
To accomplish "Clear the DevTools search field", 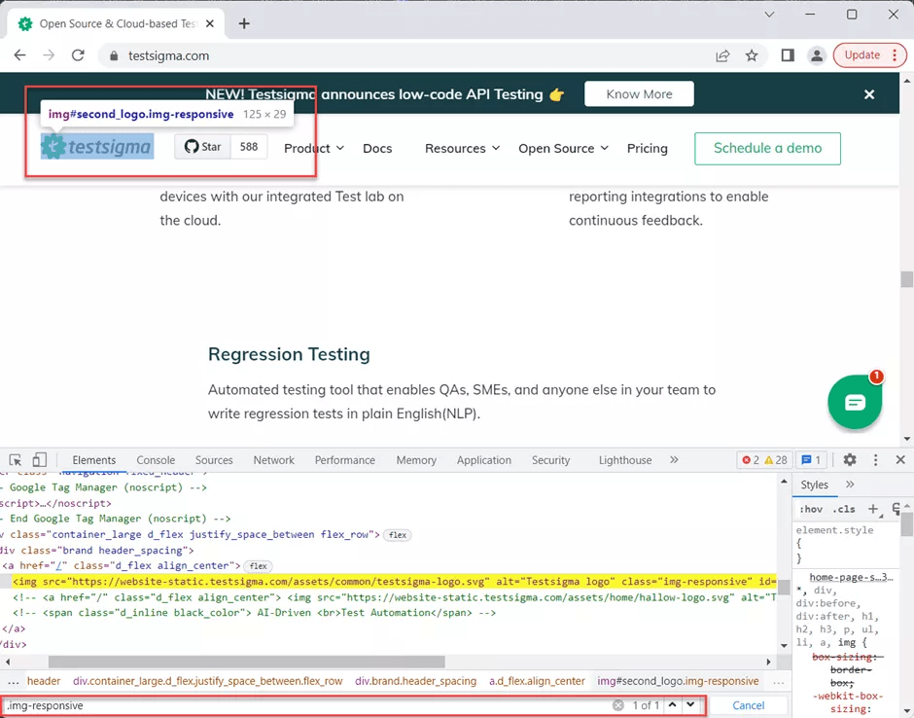I will coord(617,705).
